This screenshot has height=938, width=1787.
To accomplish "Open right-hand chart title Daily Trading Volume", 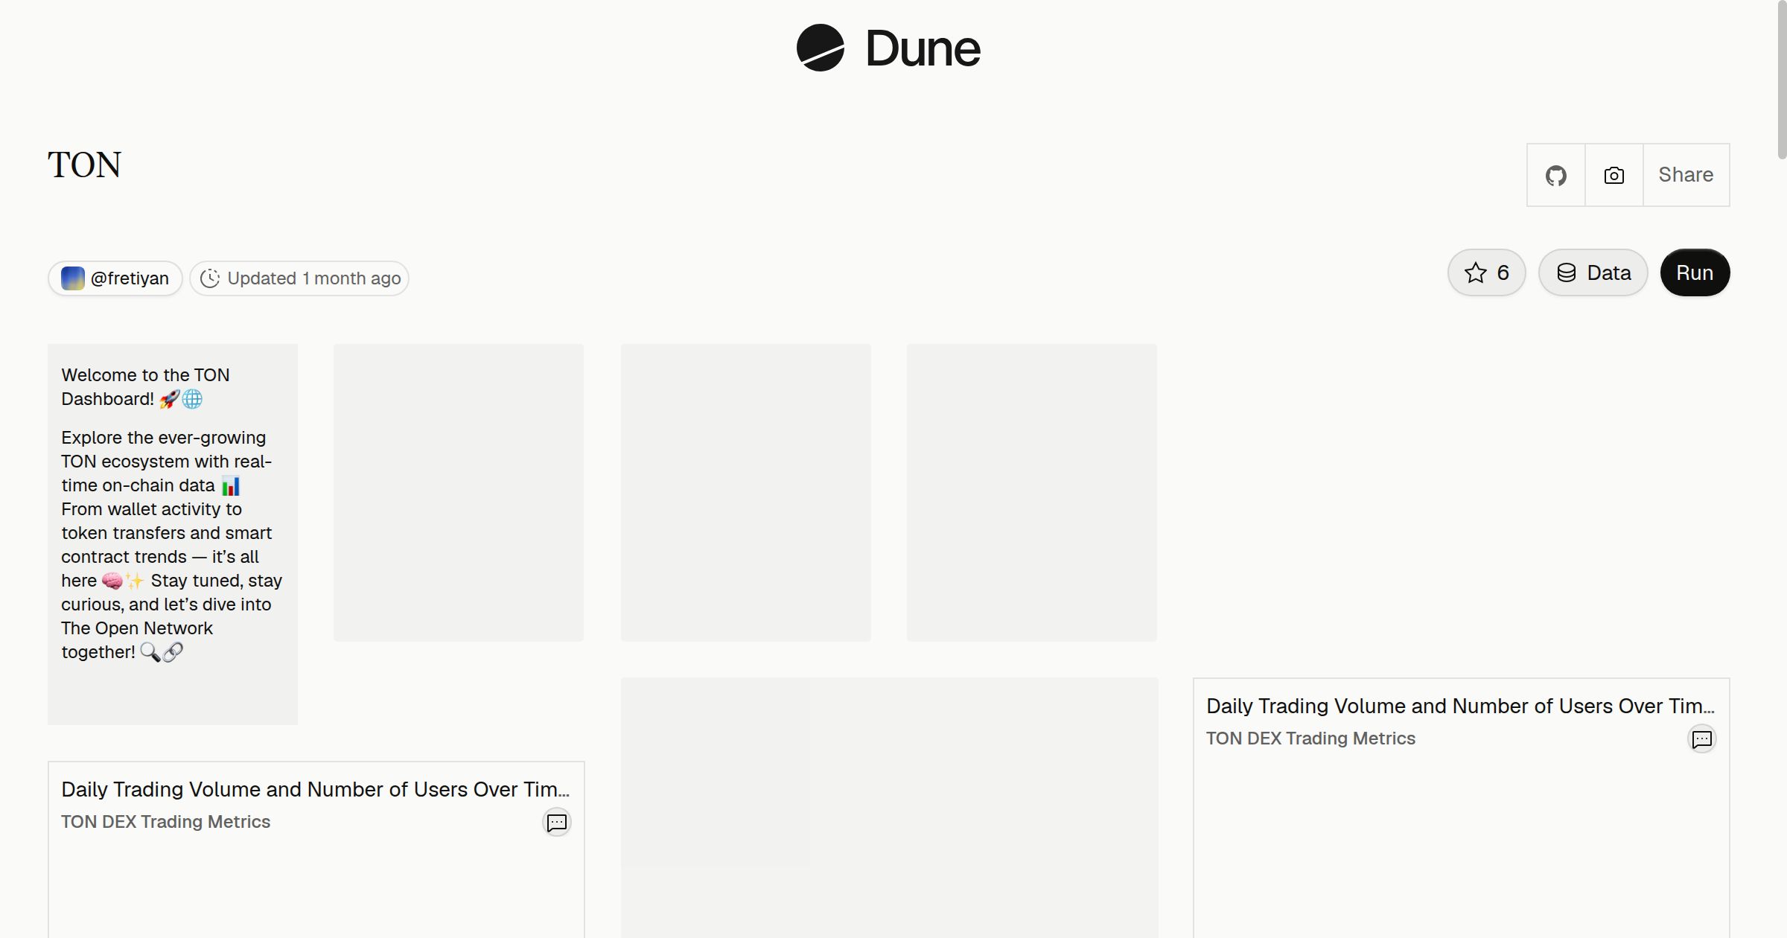I will click(1460, 706).
